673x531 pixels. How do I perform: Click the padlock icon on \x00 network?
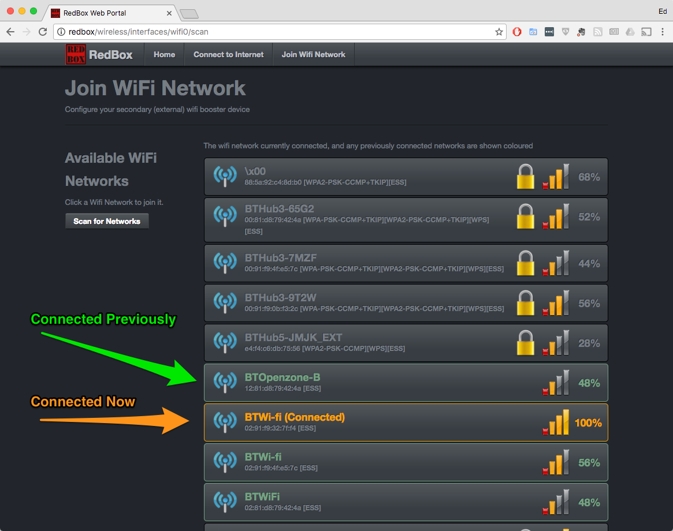pyautogui.click(x=525, y=176)
